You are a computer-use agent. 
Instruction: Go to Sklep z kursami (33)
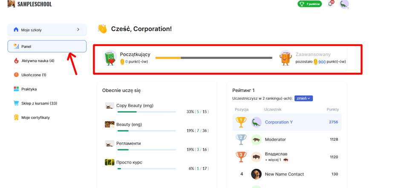point(39,103)
